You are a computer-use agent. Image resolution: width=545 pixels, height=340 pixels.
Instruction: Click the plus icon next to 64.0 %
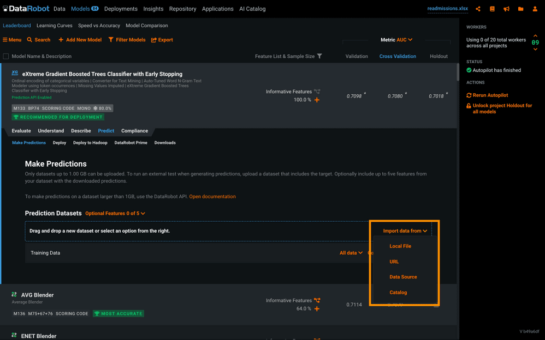(x=317, y=309)
